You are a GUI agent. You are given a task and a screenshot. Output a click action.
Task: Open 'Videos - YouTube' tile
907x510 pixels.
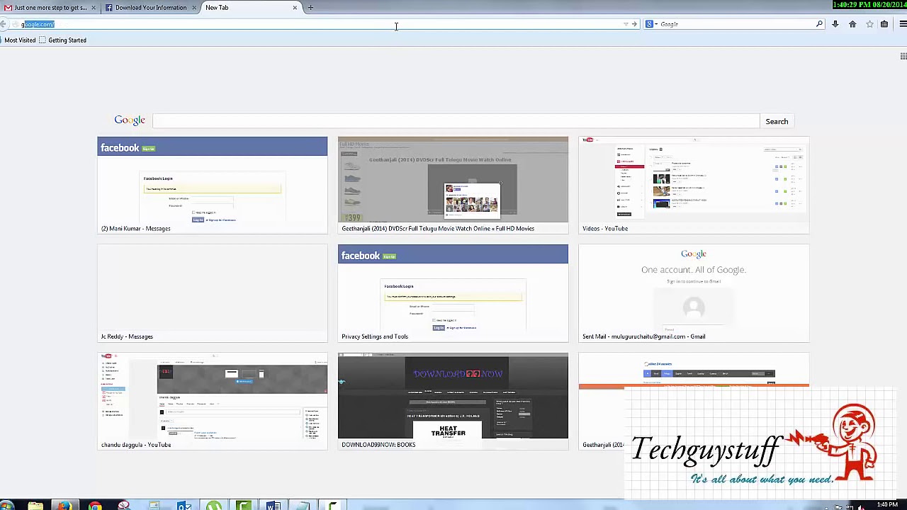(x=694, y=185)
